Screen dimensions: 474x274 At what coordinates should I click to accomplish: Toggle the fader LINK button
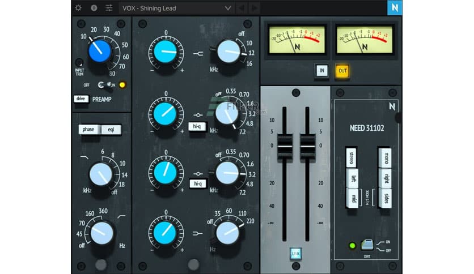(295, 253)
